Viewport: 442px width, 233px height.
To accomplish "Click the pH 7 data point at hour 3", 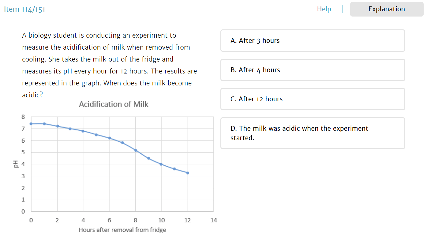I will coord(70,129).
